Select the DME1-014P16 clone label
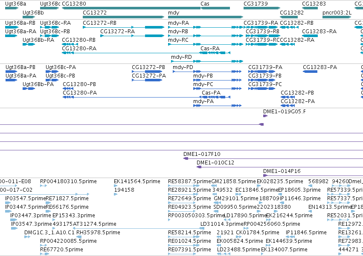Screen dimensions: 363x256 click(x=282, y=171)
